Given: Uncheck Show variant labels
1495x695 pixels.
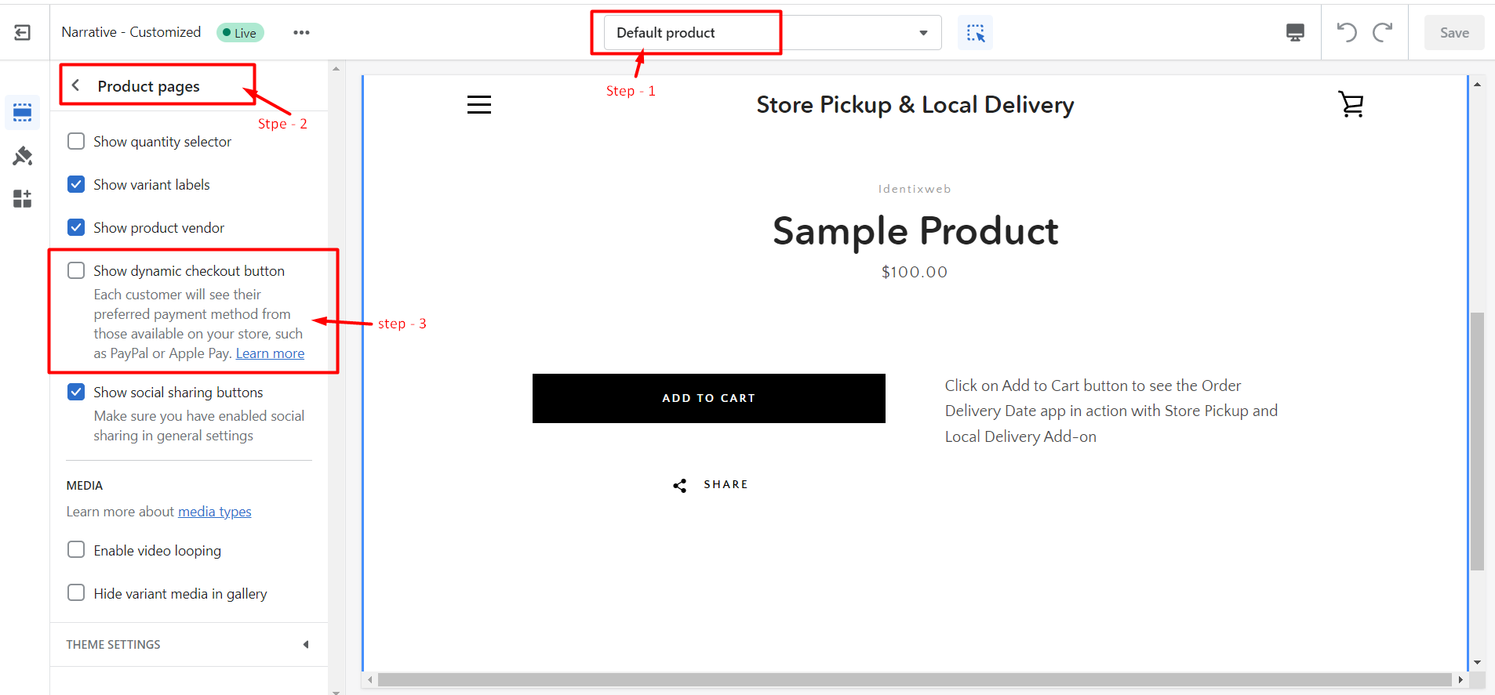Looking at the screenshot, I should click(x=76, y=184).
